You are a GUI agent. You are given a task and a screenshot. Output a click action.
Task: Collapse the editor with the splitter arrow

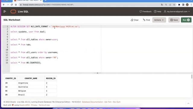[x=97, y=73]
